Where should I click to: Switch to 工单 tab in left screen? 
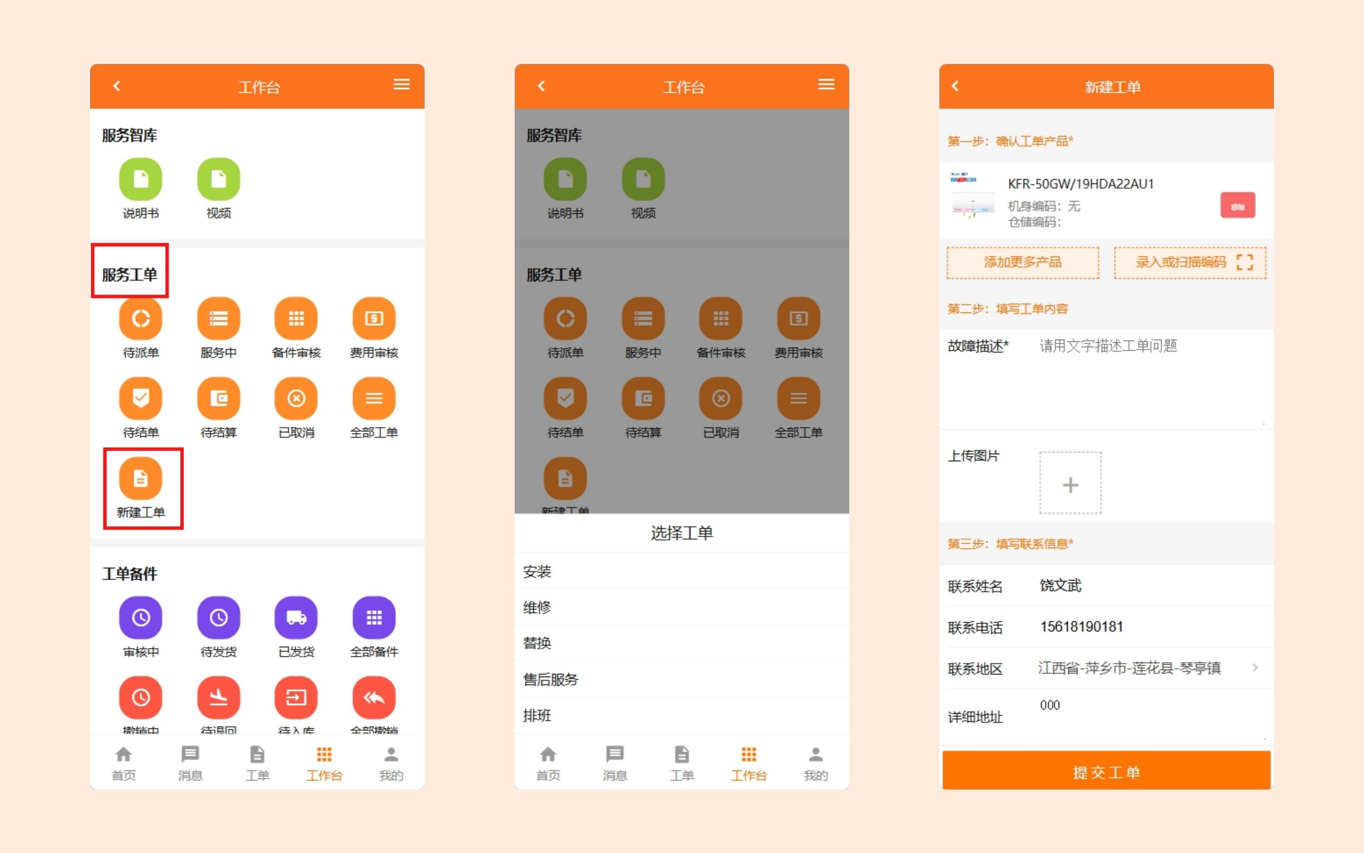point(257,763)
